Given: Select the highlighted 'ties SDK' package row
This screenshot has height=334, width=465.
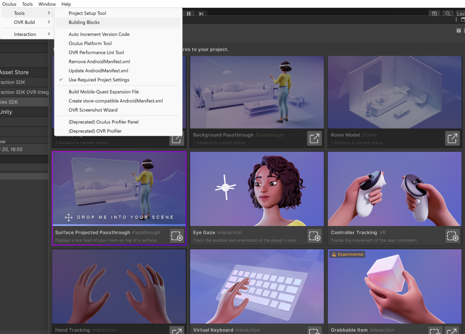Looking at the screenshot, I should click(x=24, y=102).
